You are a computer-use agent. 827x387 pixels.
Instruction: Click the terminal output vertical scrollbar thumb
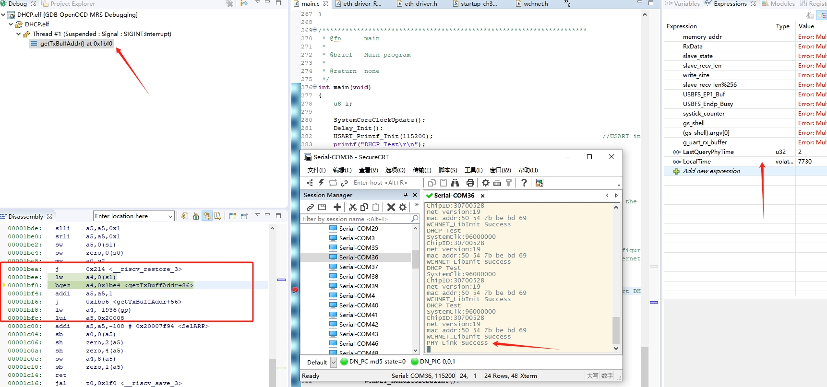(x=616, y=331)
